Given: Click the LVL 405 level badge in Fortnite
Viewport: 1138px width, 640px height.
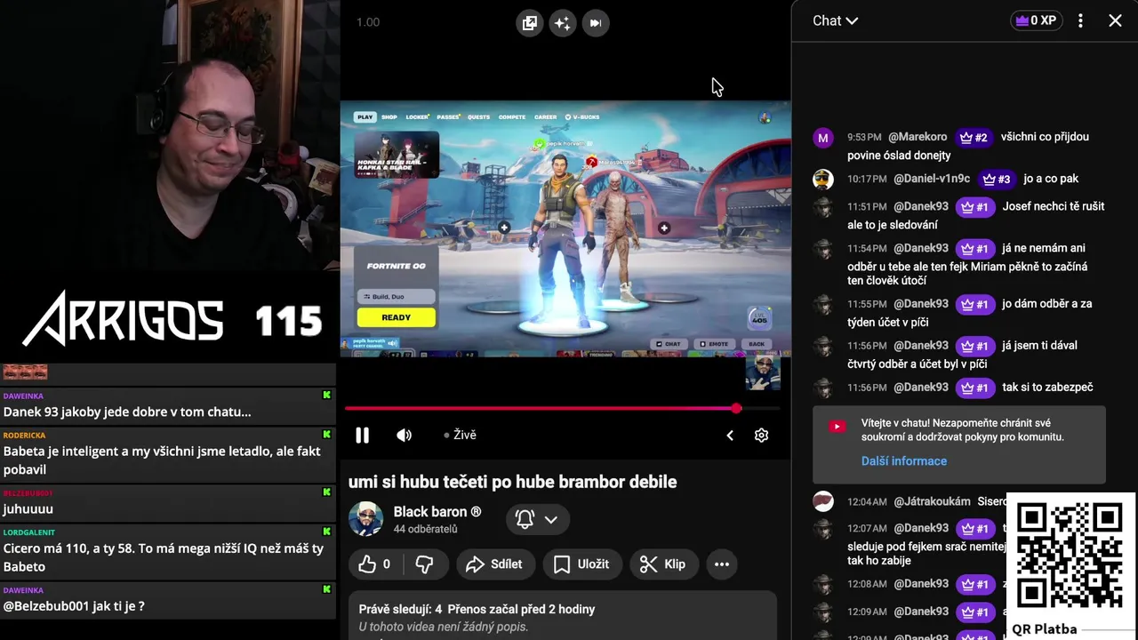Looking at the screenshot, I should coord(758,317).
